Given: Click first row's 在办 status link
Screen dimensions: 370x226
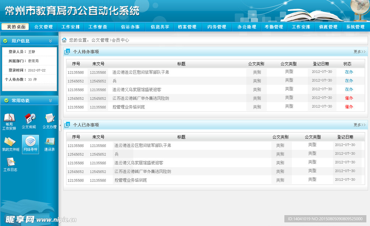Looking at the screenshot, I should coord(349,72).
